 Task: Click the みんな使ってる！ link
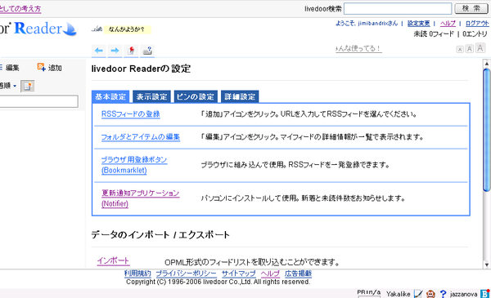pos(359,49)
